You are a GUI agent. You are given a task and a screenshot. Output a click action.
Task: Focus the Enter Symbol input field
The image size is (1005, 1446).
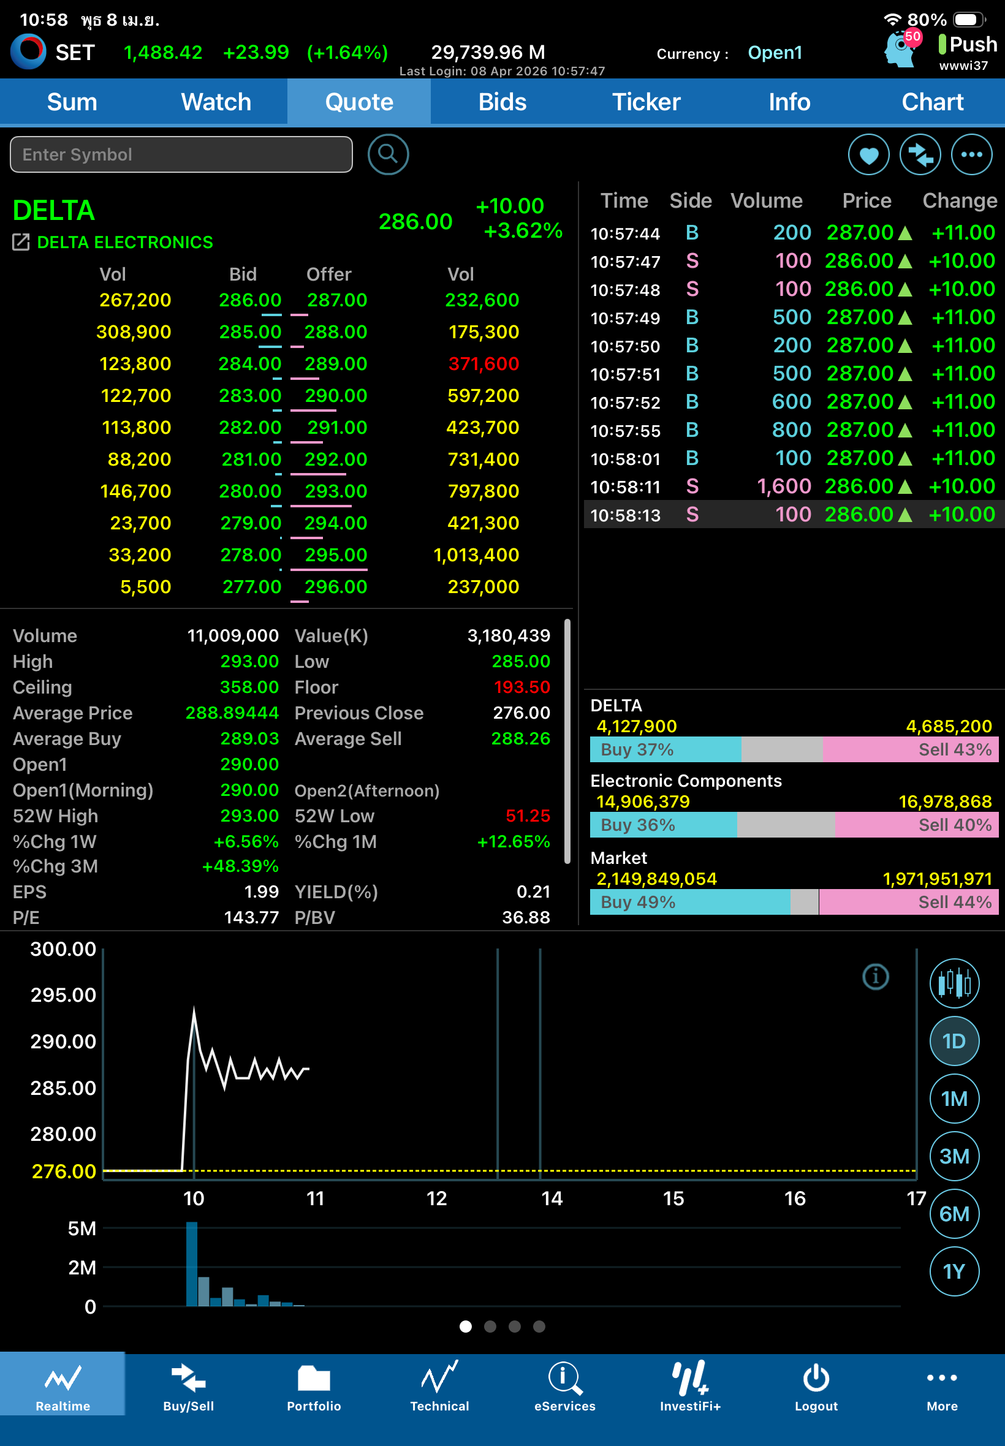[x=181, y=154]
